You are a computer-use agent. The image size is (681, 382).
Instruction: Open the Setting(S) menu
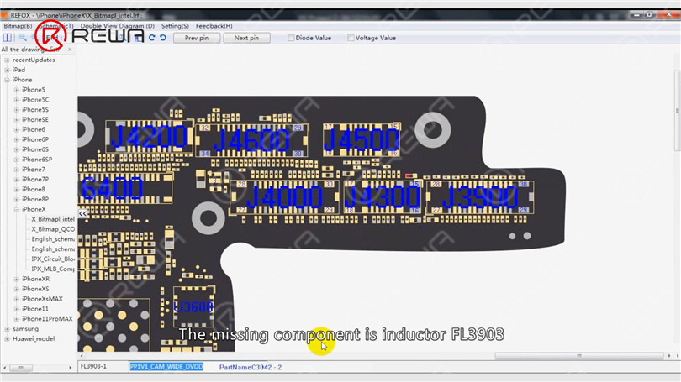click(175, 26)
